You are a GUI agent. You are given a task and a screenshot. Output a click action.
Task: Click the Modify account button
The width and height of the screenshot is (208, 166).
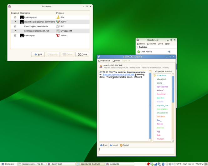click(x=53, y=54)
